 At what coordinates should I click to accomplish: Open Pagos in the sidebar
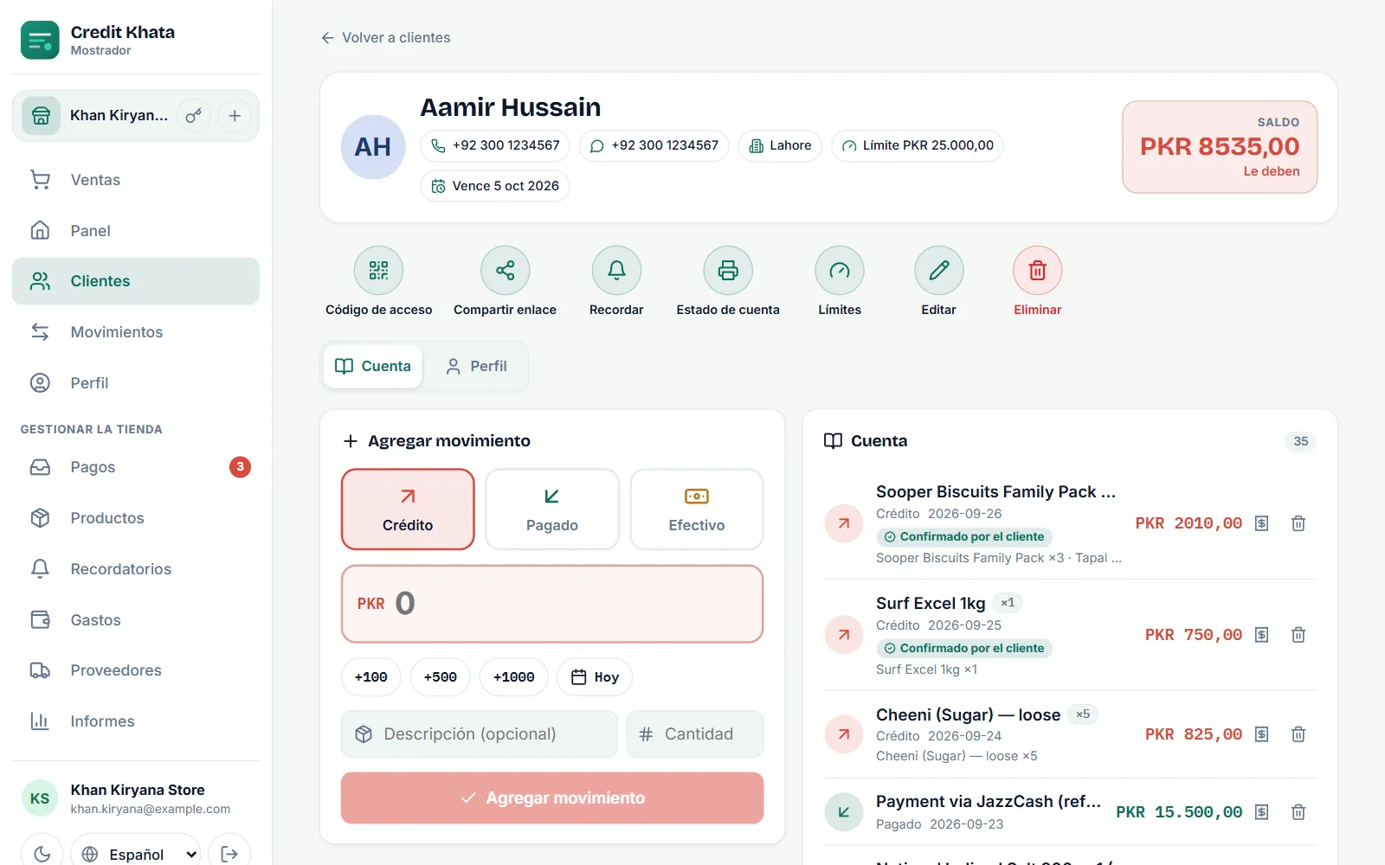pyautogui.click(x=136, y=467)
